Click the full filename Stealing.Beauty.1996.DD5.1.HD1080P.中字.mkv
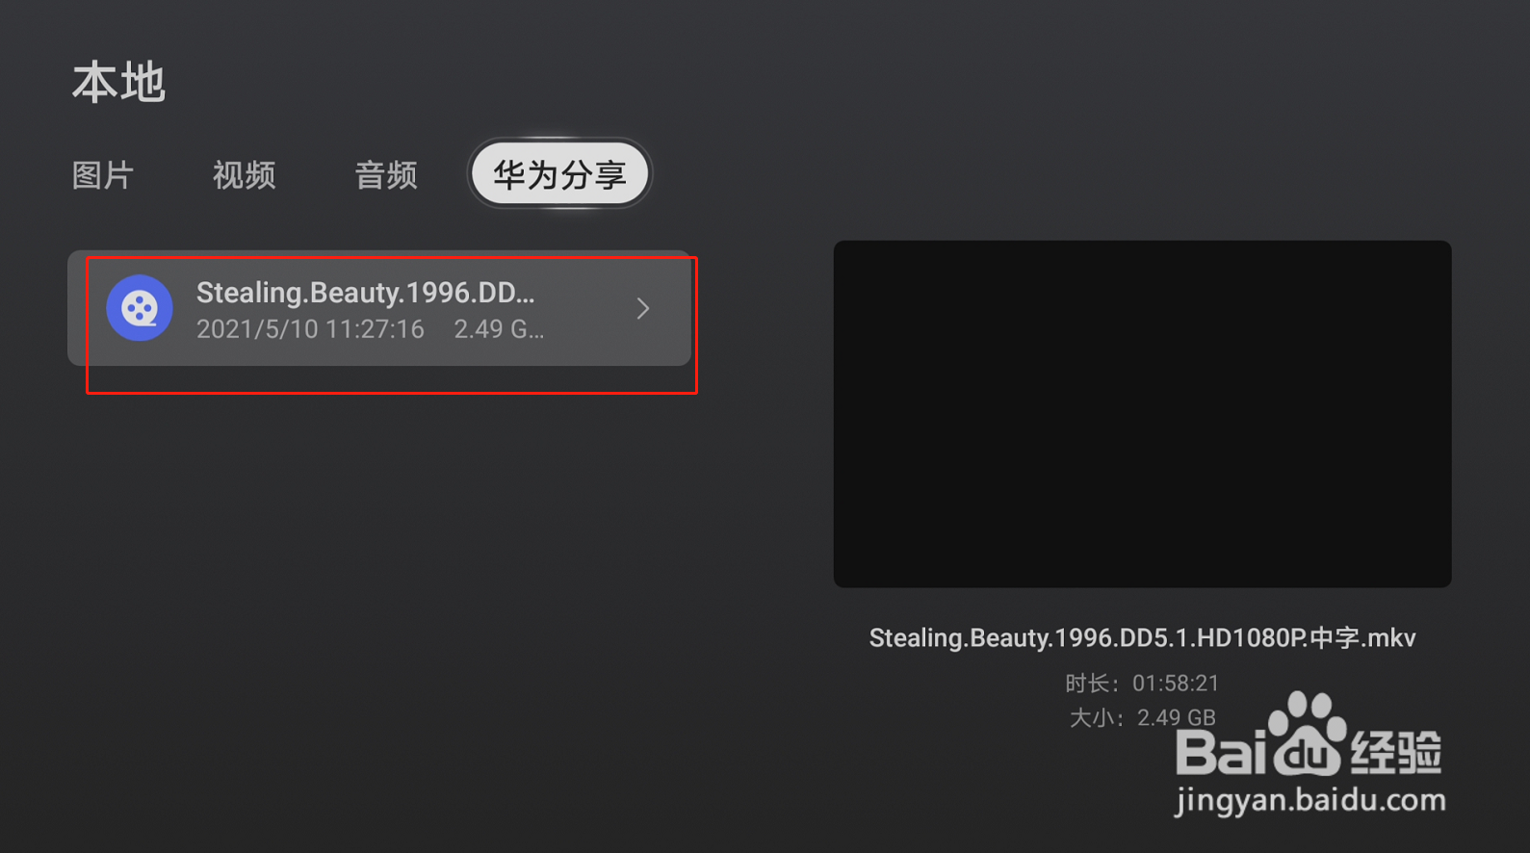Image resolution: width=1530 pixels, height=853 pixels. point(1142,638)
